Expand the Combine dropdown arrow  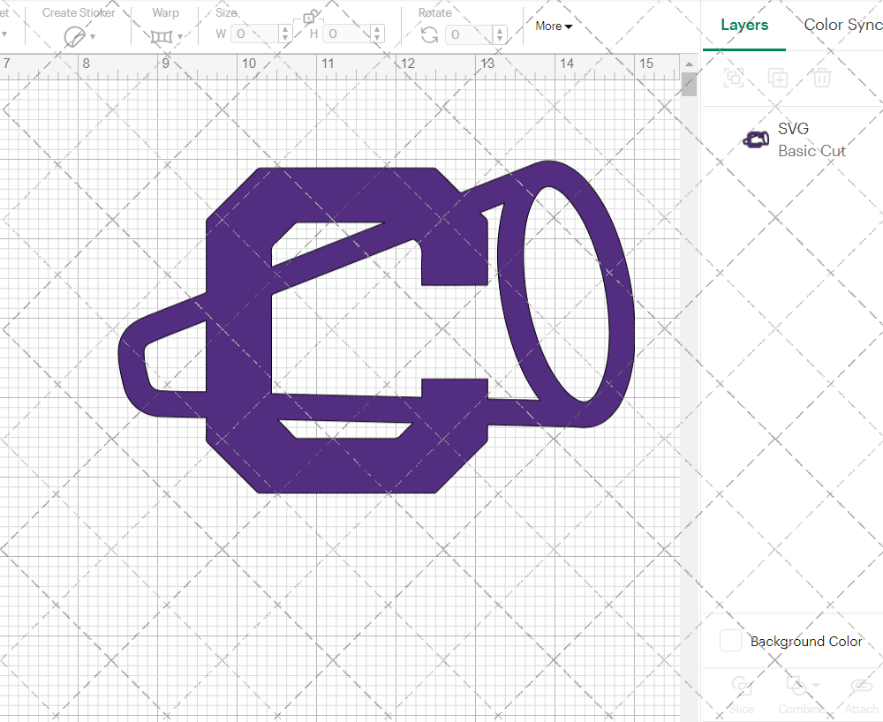(816, 686)
